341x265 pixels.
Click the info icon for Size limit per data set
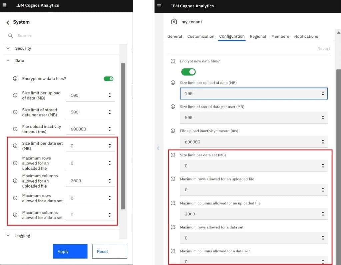click(15, 146)
